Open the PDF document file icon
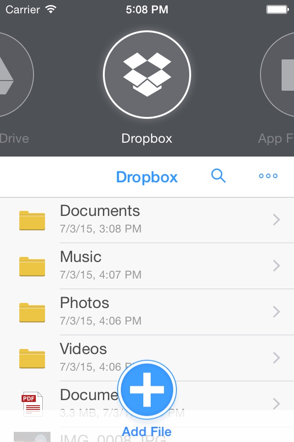Screen dimensions: 294x442 pyautogui.click(x=32, y=404)
